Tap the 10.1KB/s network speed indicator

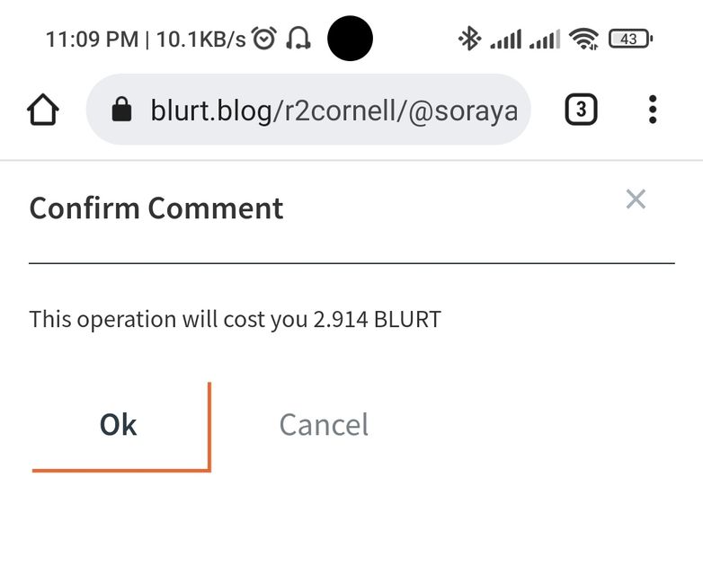[x=201, y=40]
